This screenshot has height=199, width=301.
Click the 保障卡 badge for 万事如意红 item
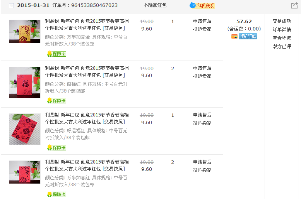[x=56, y=194]
